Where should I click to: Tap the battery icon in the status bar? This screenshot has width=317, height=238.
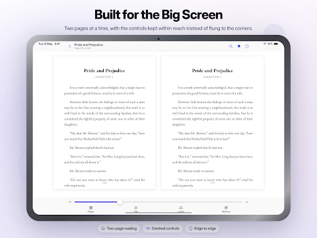(276, 44)
